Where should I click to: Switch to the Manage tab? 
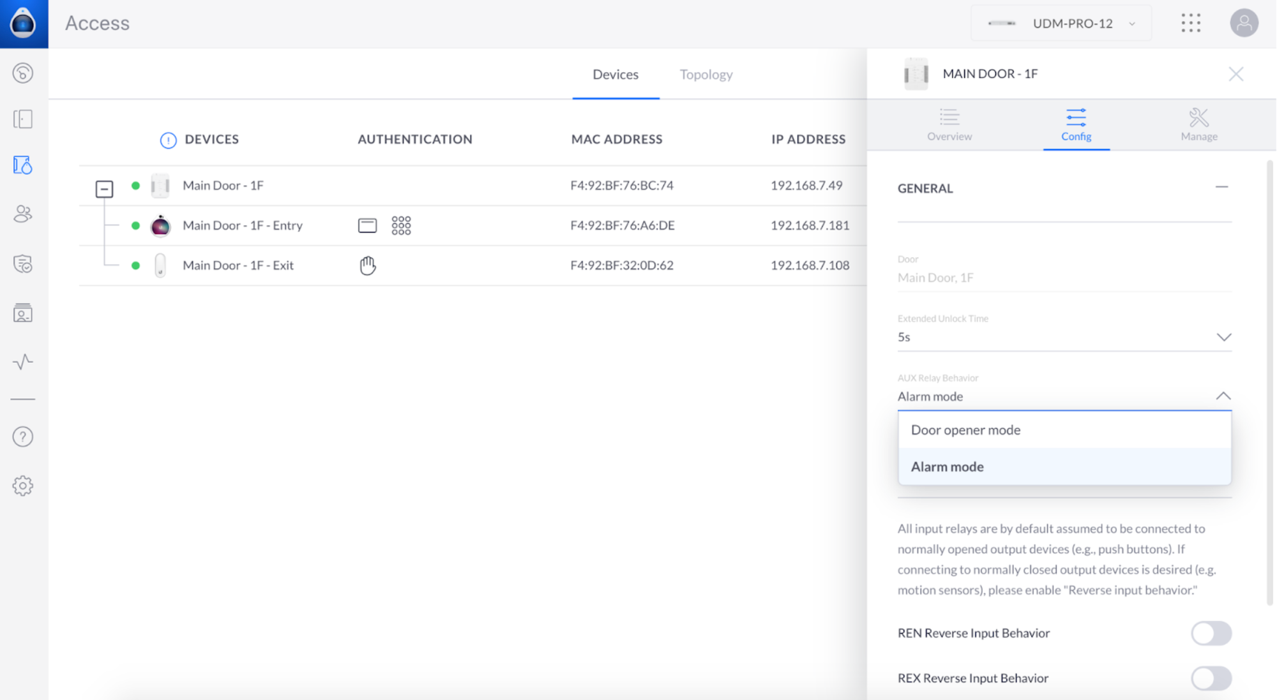coord(1198,124)
